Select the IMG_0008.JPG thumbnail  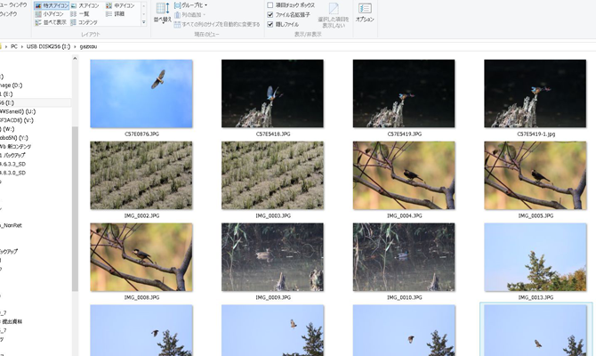pos(141,257)
